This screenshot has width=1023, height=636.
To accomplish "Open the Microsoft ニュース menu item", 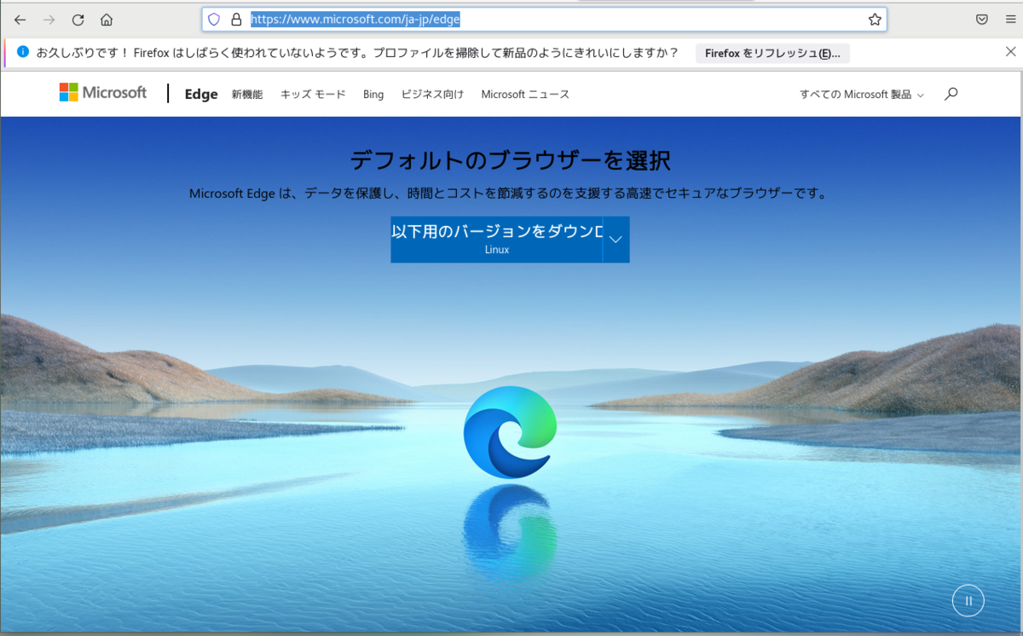I will pos(525,94).
